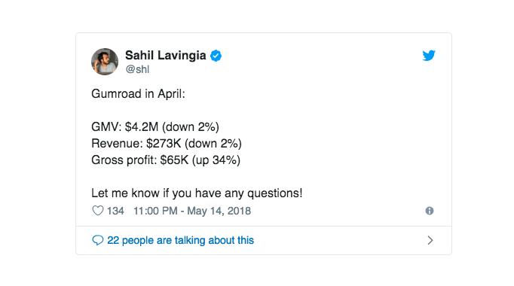Click the blue Twitter bird logo
This screenshot has height=286, width=514.
pos(428,55)
